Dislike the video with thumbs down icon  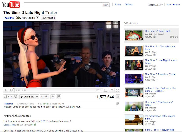point(16,97)
